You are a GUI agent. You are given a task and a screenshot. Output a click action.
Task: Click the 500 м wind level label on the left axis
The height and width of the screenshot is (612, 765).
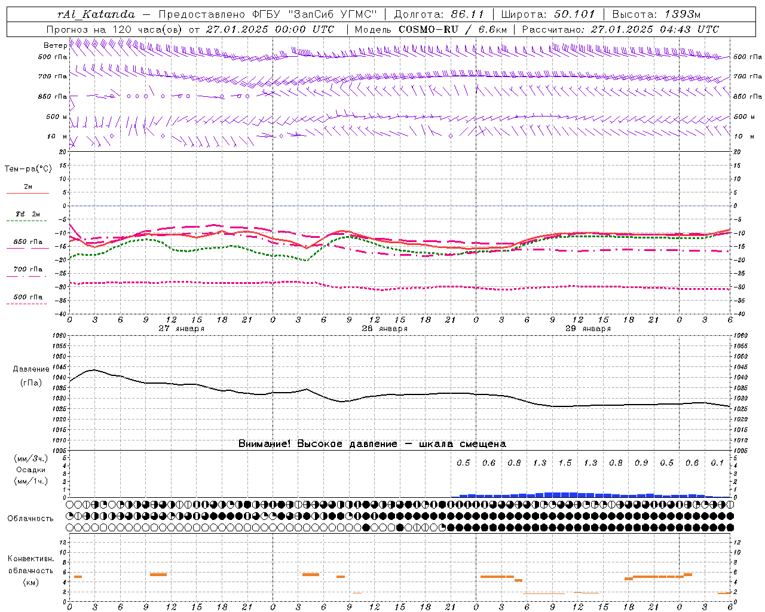[57, 117]
